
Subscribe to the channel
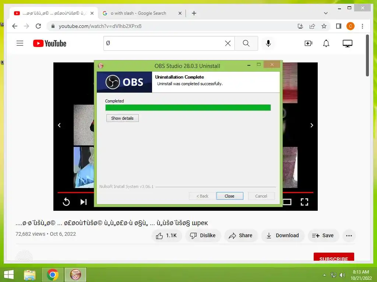334,257
